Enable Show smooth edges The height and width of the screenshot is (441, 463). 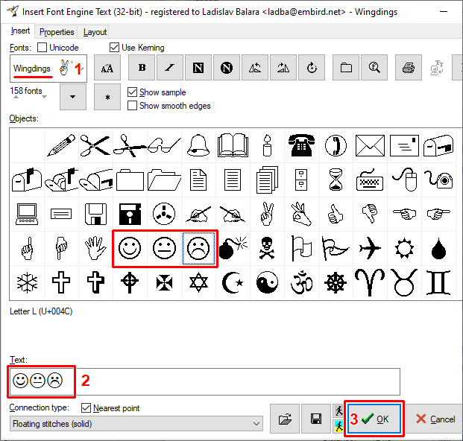[133, 106]
